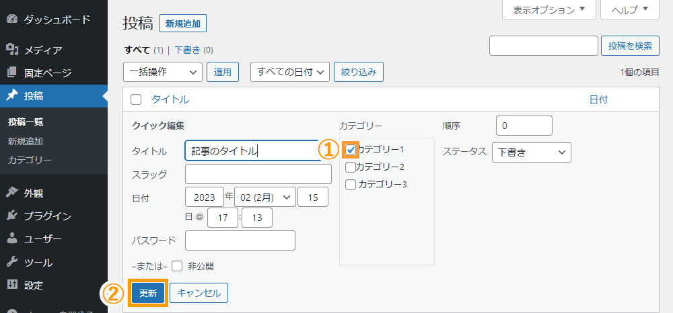Viewport: 673px width, 313px height.
Task: Focus the hour field showing 17
Action: [222, 218]
